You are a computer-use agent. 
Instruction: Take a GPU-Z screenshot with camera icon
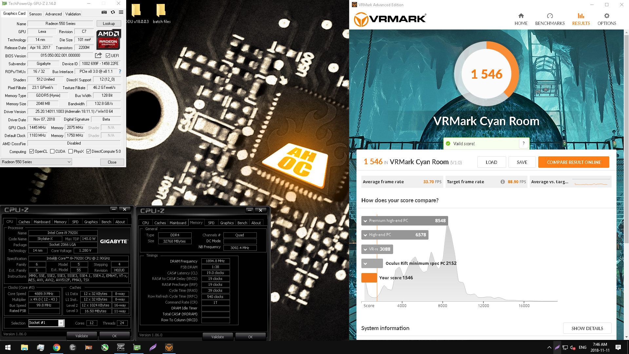pos(104,12)
